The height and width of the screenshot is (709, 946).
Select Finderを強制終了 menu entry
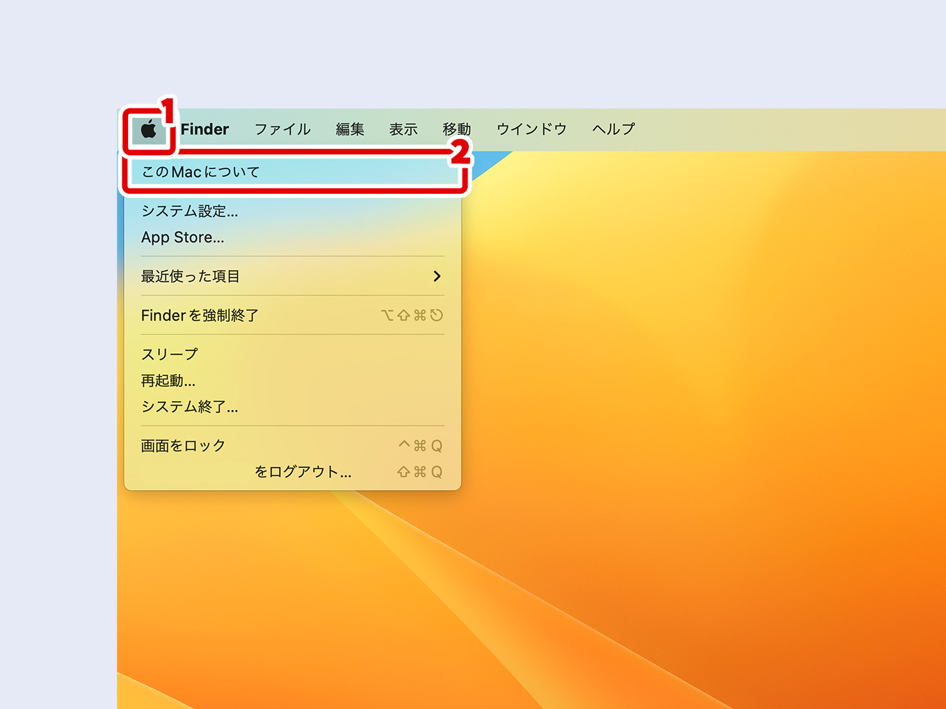[x=293, y=315]
